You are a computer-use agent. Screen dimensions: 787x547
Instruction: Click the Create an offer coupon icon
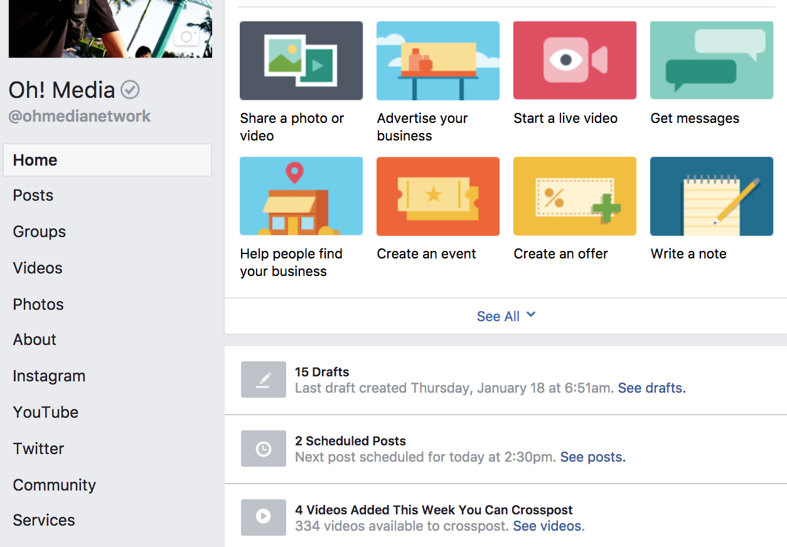575,196
